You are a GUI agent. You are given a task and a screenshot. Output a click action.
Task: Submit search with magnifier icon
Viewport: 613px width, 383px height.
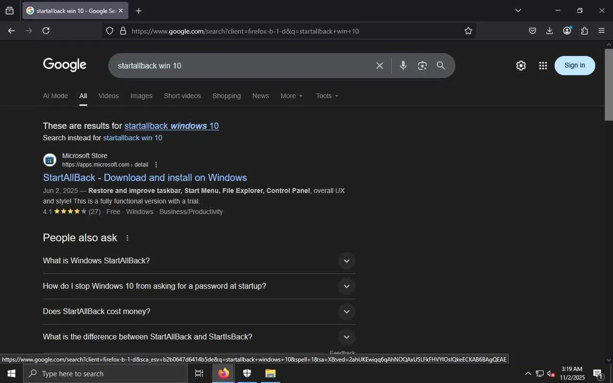point(441,66)
